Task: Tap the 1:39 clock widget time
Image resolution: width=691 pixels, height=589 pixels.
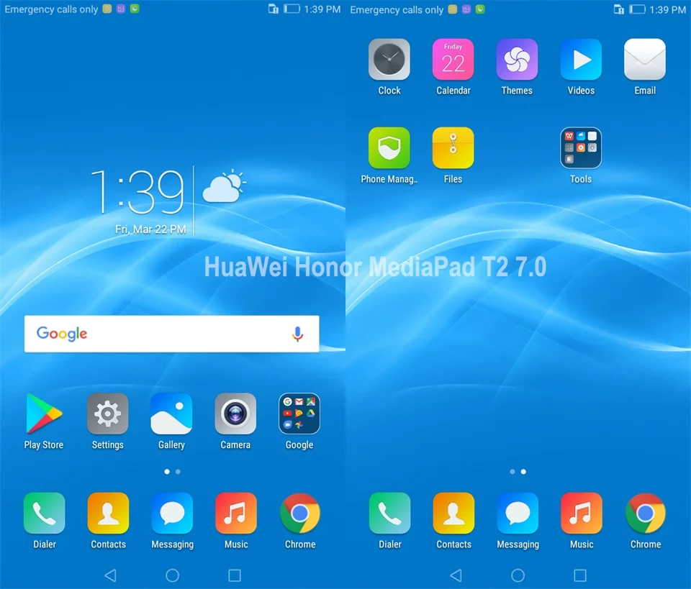Action: [138, 192]
